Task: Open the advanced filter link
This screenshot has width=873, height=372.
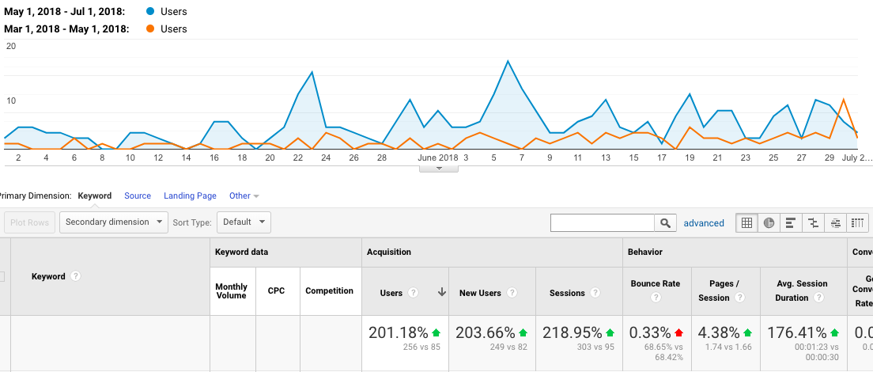Action: [704, 222]
